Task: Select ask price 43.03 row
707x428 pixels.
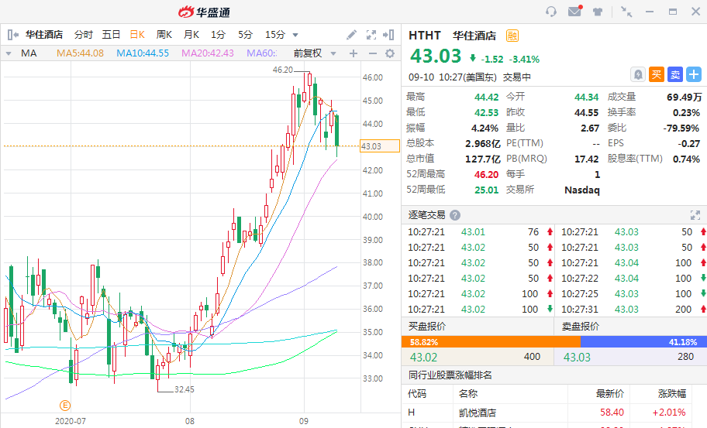Action: point(630,357)
